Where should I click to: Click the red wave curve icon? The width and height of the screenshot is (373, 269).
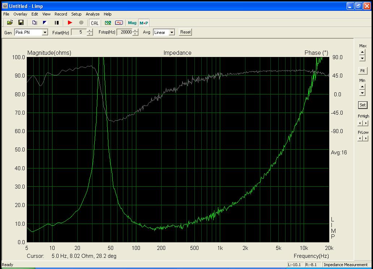click(x=119, y=23)
